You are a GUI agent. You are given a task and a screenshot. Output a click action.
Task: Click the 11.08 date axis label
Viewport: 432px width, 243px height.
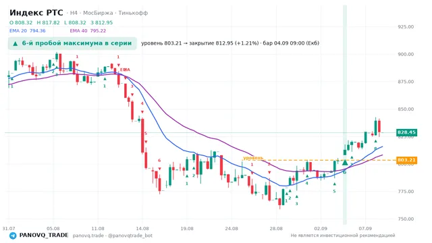pos(98,228)
